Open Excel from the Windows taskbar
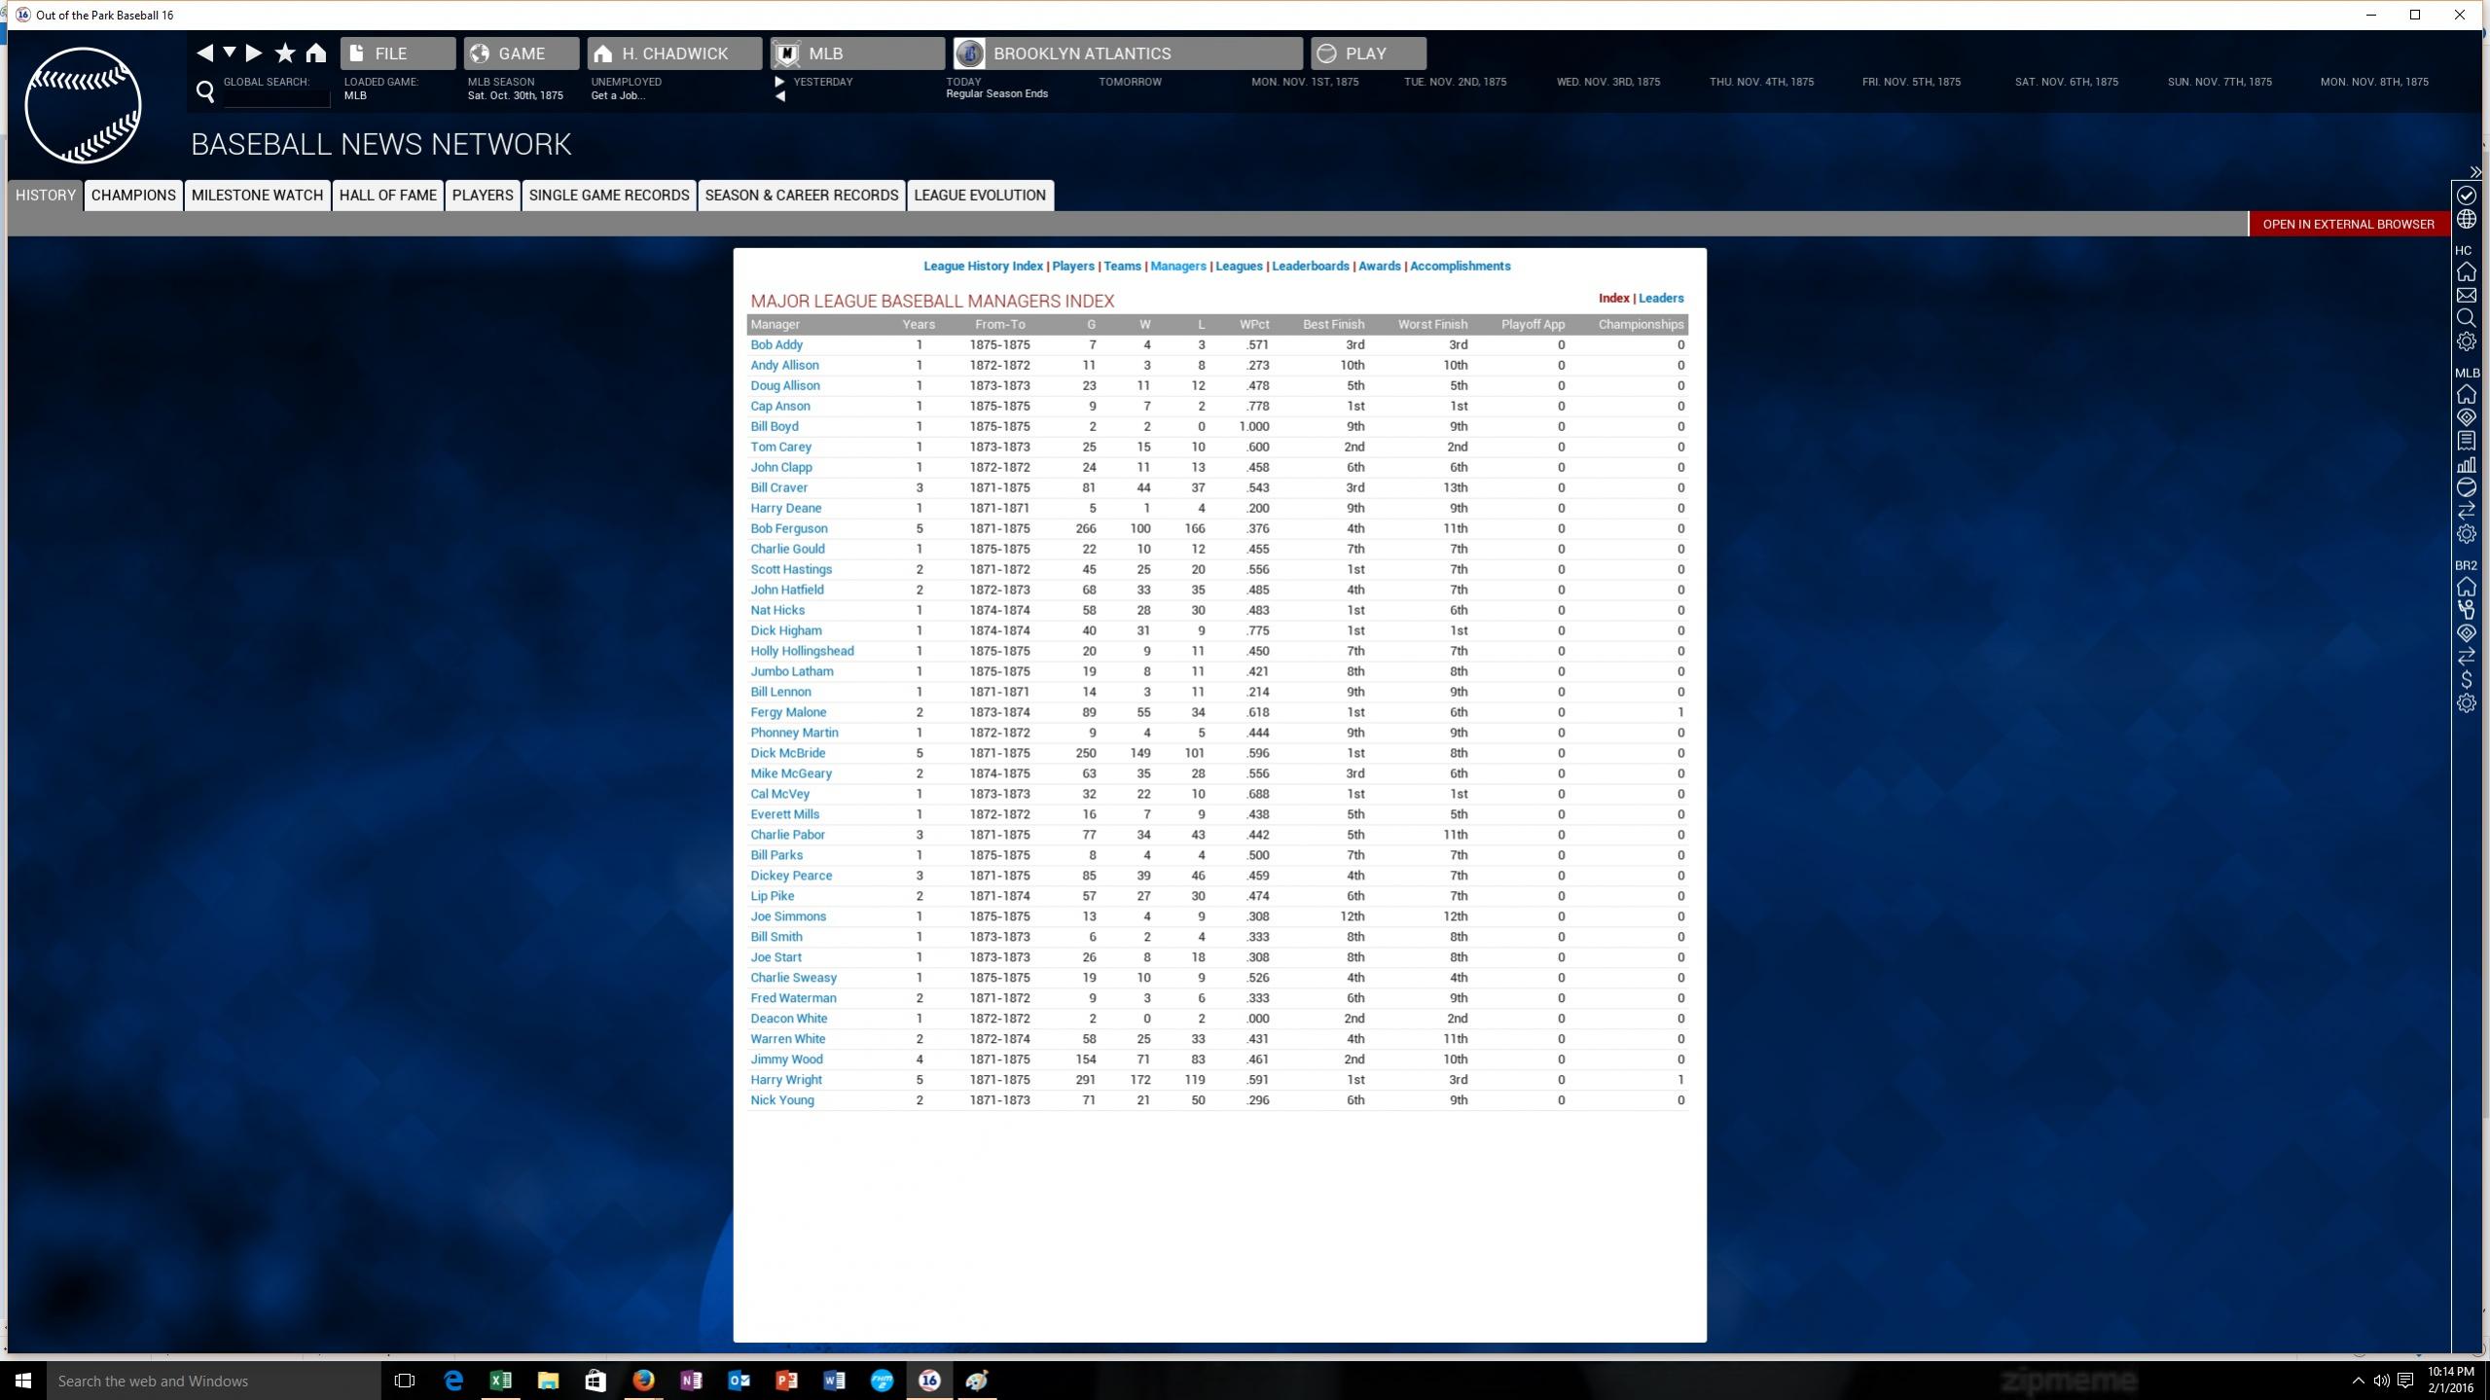 500,1381
